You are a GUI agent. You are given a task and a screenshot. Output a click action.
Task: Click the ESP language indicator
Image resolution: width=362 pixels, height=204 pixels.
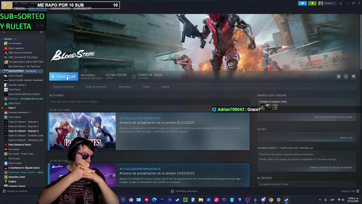coord(332,200)
